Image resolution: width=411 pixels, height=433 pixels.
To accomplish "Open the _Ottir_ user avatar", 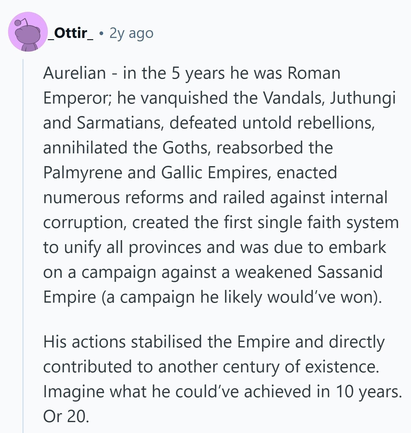I will pyautogui.click(x=28, y=32).
